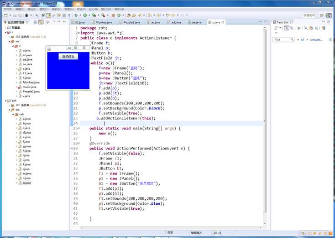Open the Run button dropdown arrow
Image resolution: width=335 pixels, height=238 pixels.
point(89,16)
